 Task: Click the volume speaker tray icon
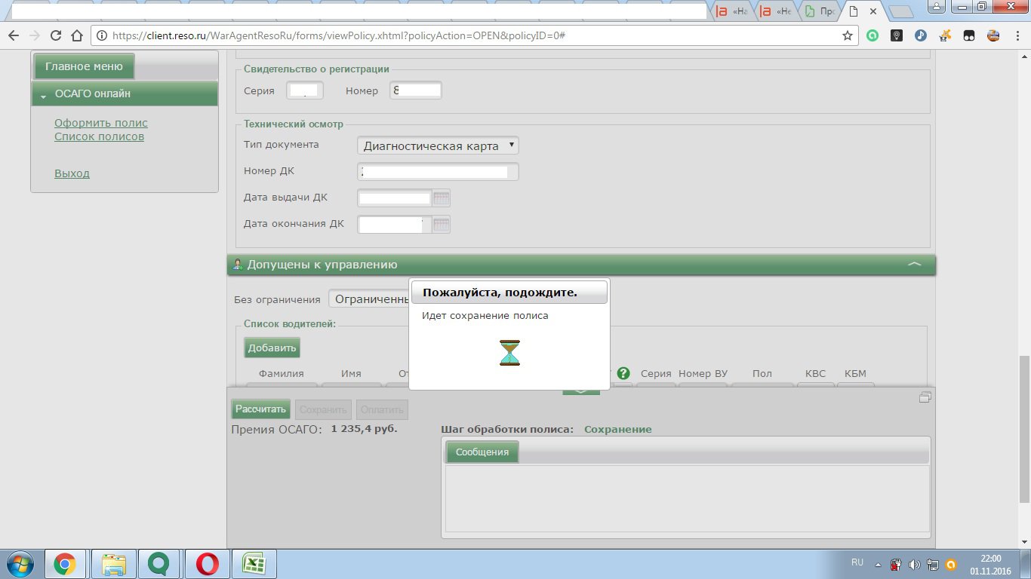pos(915,563)
